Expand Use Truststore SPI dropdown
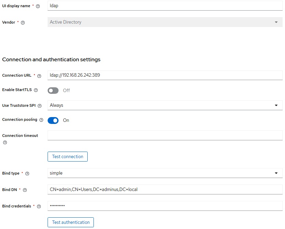 [x=165, y=105]
